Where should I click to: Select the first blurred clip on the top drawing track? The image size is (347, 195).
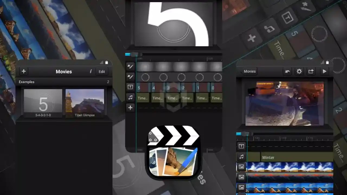[x=145, y=67]
